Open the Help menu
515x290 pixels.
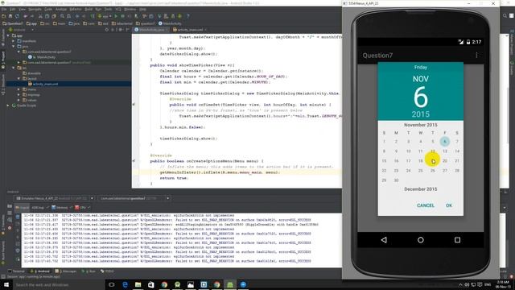point(142,9)
